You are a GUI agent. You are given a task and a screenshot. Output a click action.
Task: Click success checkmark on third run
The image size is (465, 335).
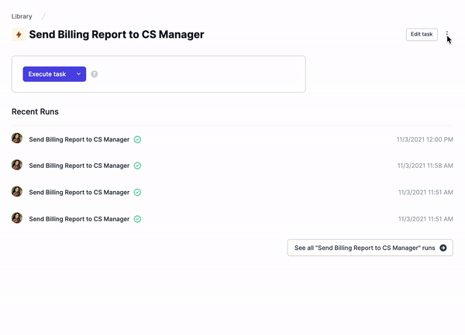[x=137, y=193]
